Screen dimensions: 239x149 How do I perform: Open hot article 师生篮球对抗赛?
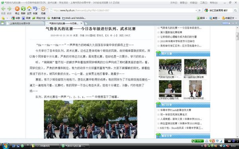(181, 123)
